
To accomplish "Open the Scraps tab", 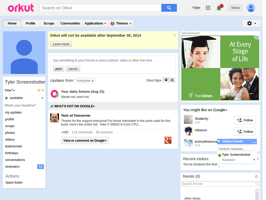I will tap(49, 23).
